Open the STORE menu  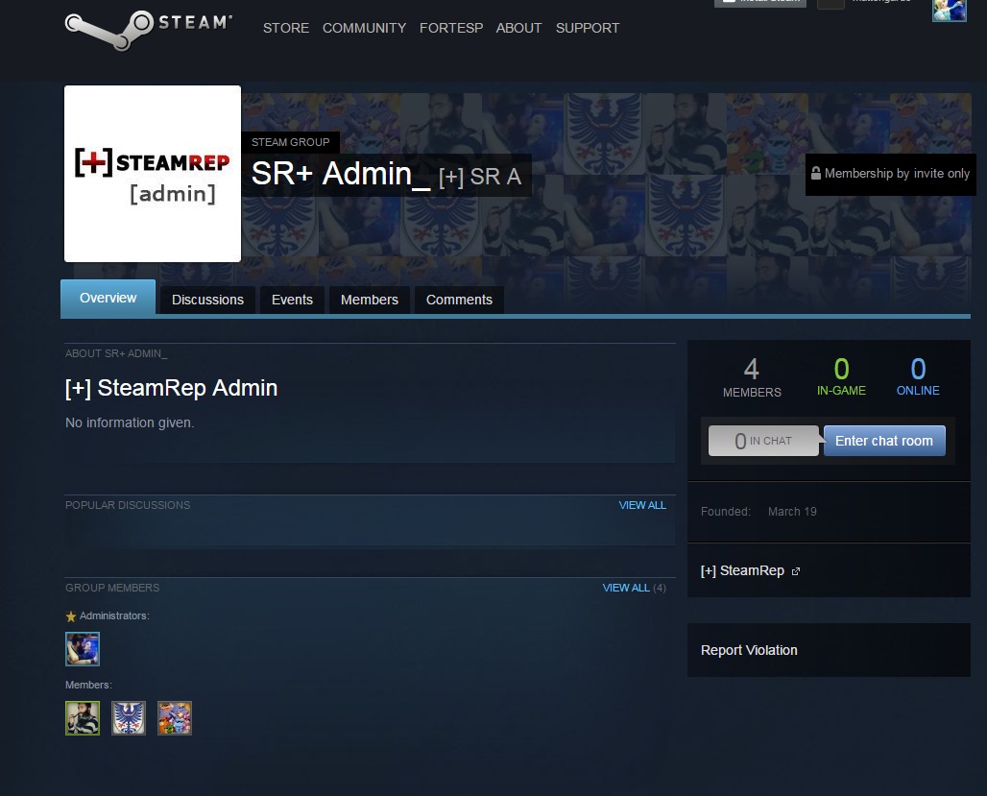[286, 28]
